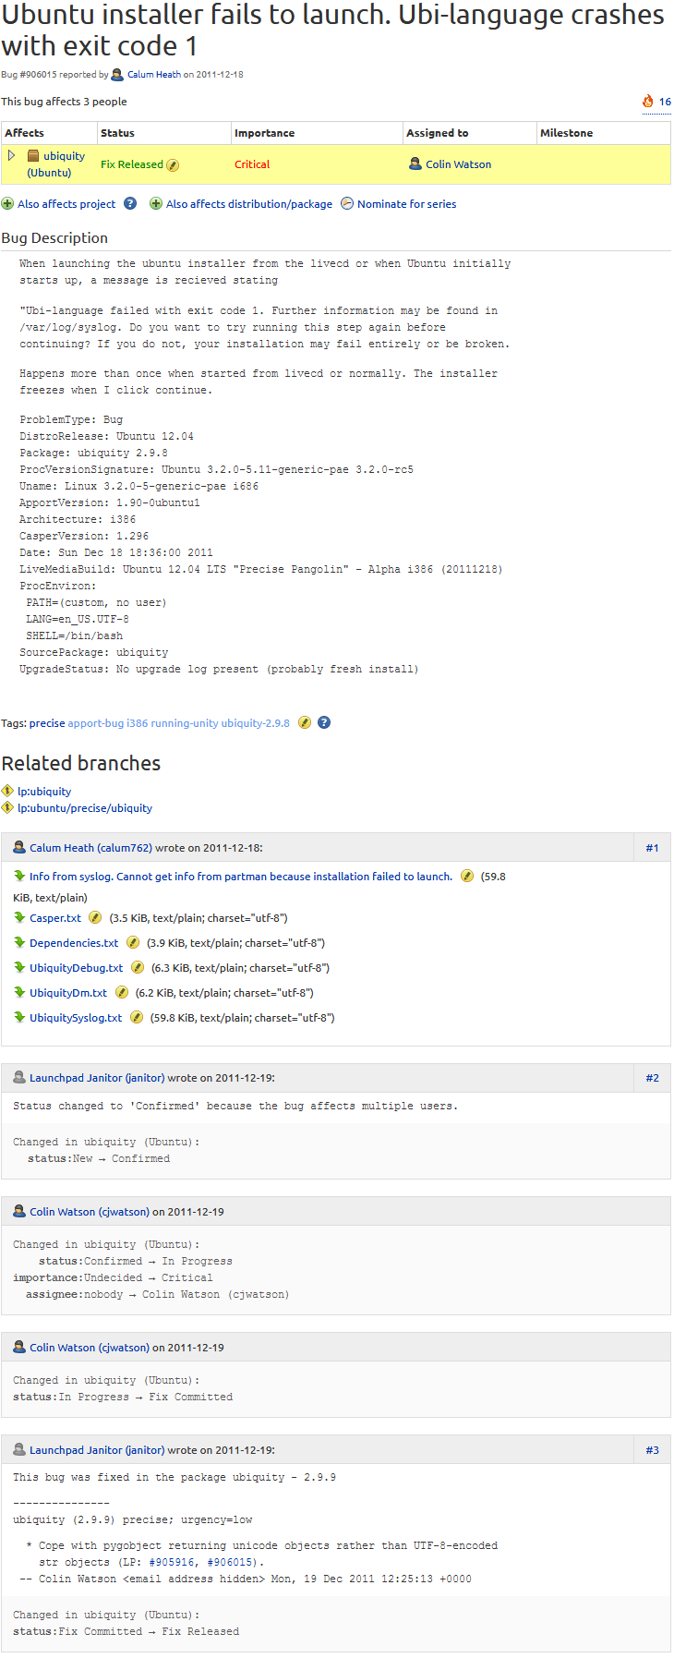Click the green plus for Also affects project
This screenshot has width=674, height=1658.
click(7, 204)
